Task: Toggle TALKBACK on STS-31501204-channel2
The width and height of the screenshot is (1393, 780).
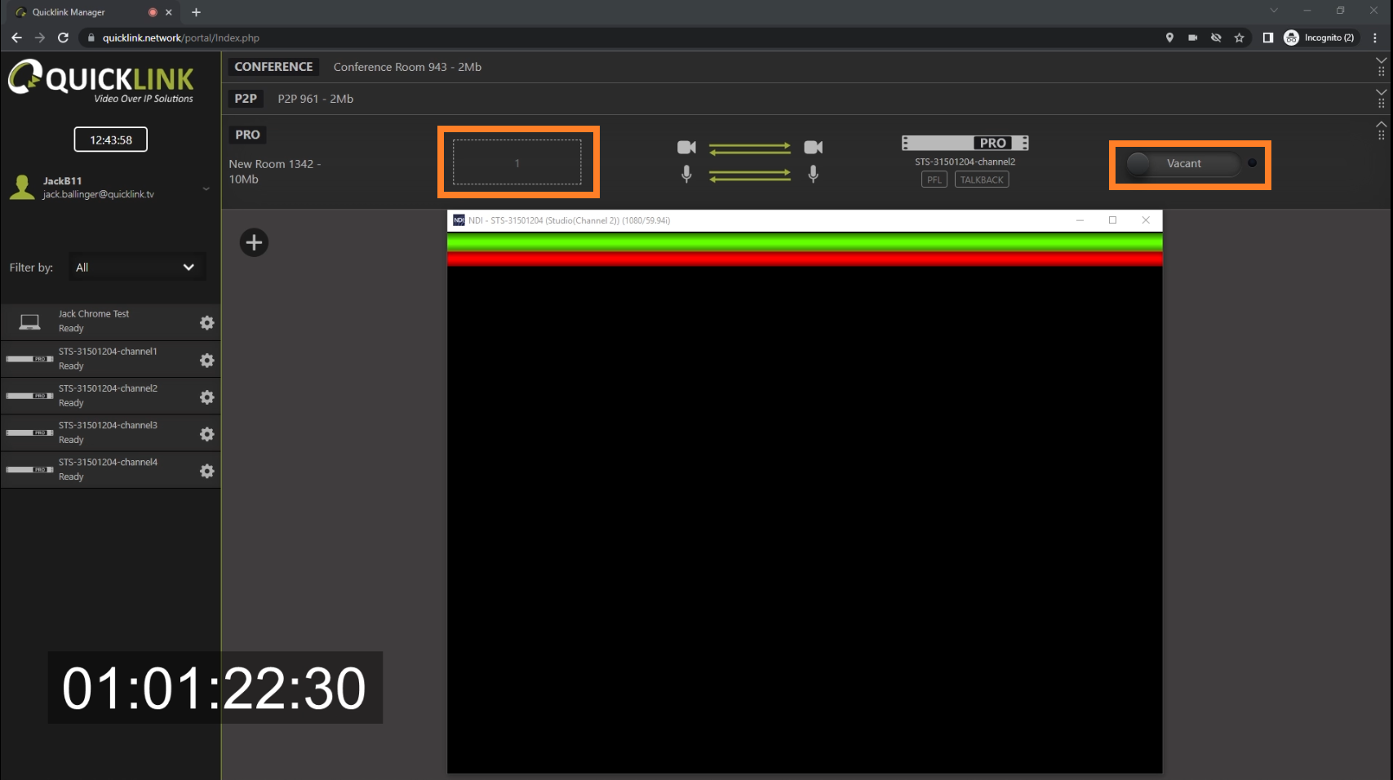Action: point(981,180)
